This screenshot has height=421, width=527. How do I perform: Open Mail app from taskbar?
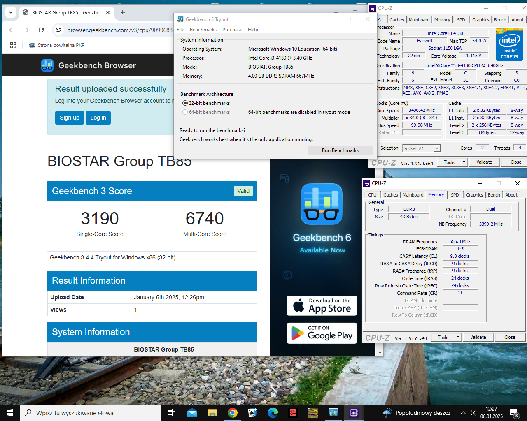(192, 413)
